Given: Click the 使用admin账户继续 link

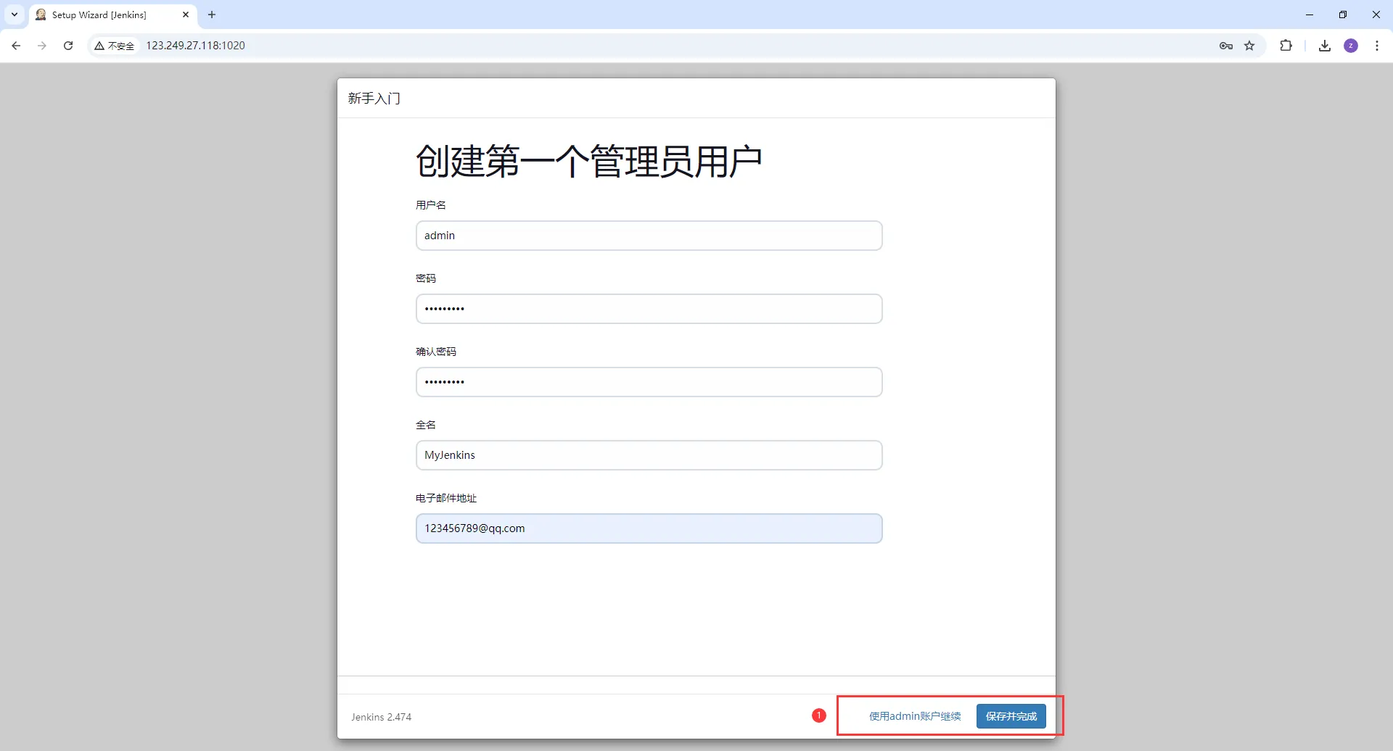Looking at the screenshot, I should [915, 716].
